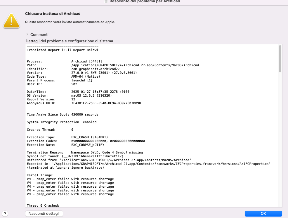Click 'Kernel Triage:' heading

point(40,175)
